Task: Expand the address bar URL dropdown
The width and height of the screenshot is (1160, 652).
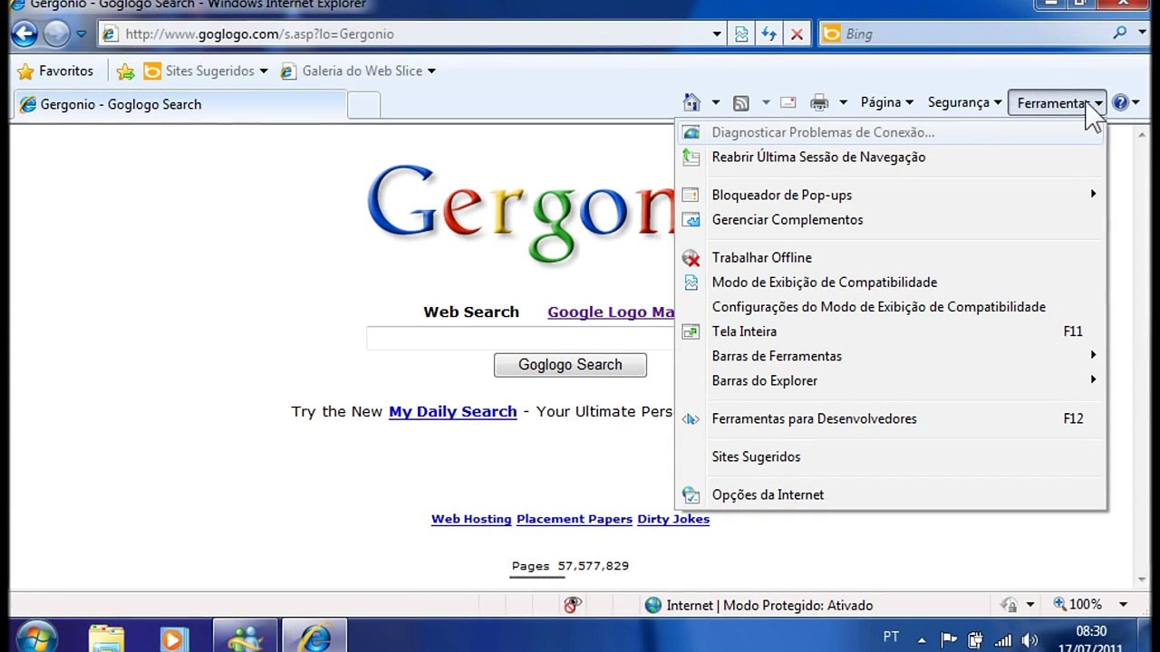Action: tap(716, 34)
